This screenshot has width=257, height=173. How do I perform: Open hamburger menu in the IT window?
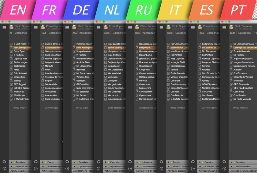pyautogui.click(x=161, y=28)
